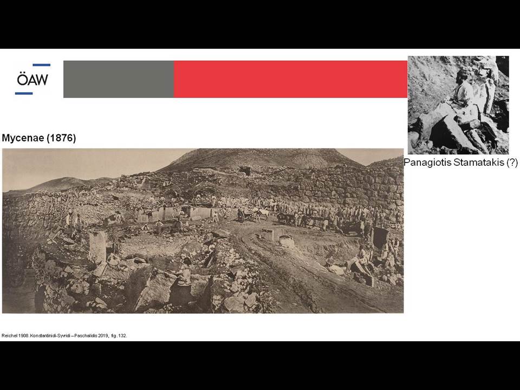Click the Reichel 1908 citation footnote
This screenshot has height=390, width=520.
pyautogui.click(x=64, y=336)
